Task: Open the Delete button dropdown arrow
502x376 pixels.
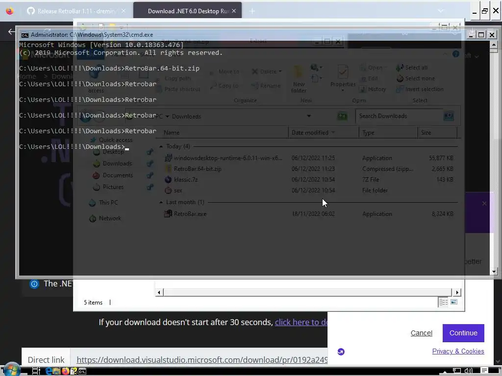Action: [280, 71]
